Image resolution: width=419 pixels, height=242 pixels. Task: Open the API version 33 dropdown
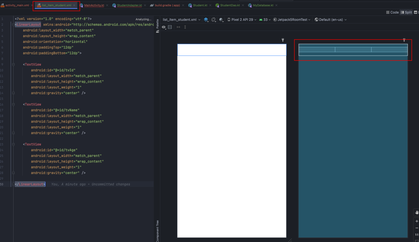coord(265,19)
